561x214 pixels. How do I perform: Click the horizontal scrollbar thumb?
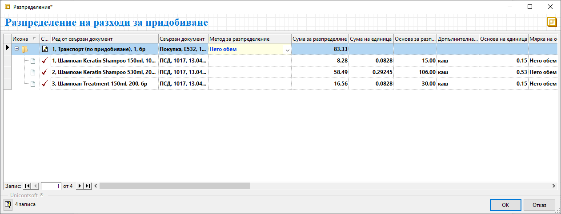174,186
